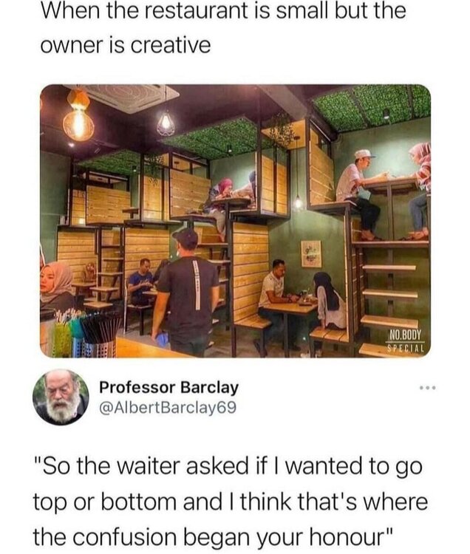This screenshot has width=470, height=554.
Task: Select the quoted tweet text about the waiter
Action: 231,501
